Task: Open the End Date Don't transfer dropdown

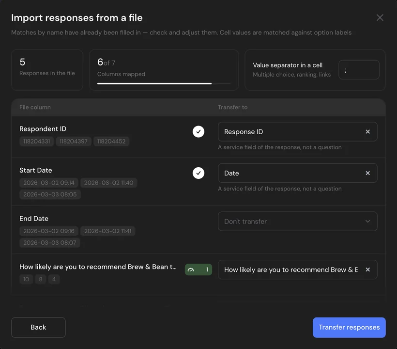Action: [x=297, y=221]
